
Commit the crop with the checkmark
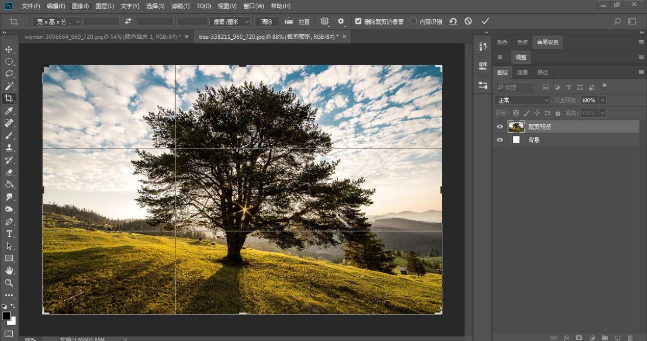485,21
